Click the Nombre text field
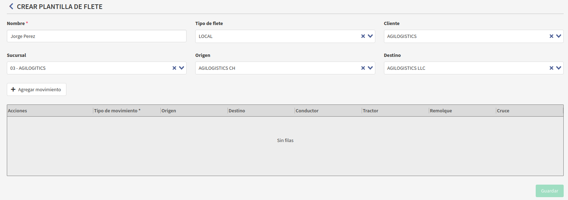 pos(97,36)
